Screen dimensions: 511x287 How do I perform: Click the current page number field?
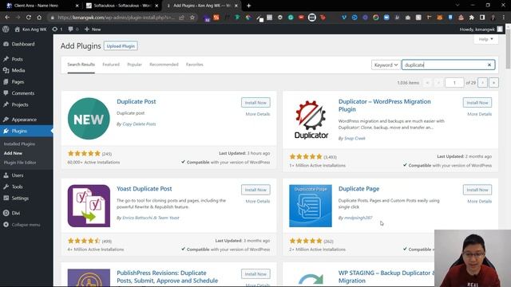coord(454,83)
